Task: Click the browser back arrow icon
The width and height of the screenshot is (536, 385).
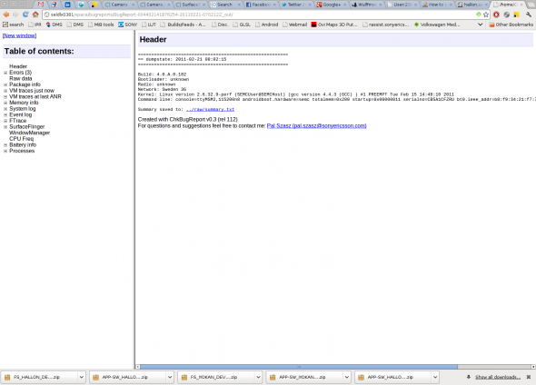Action: 5,15
